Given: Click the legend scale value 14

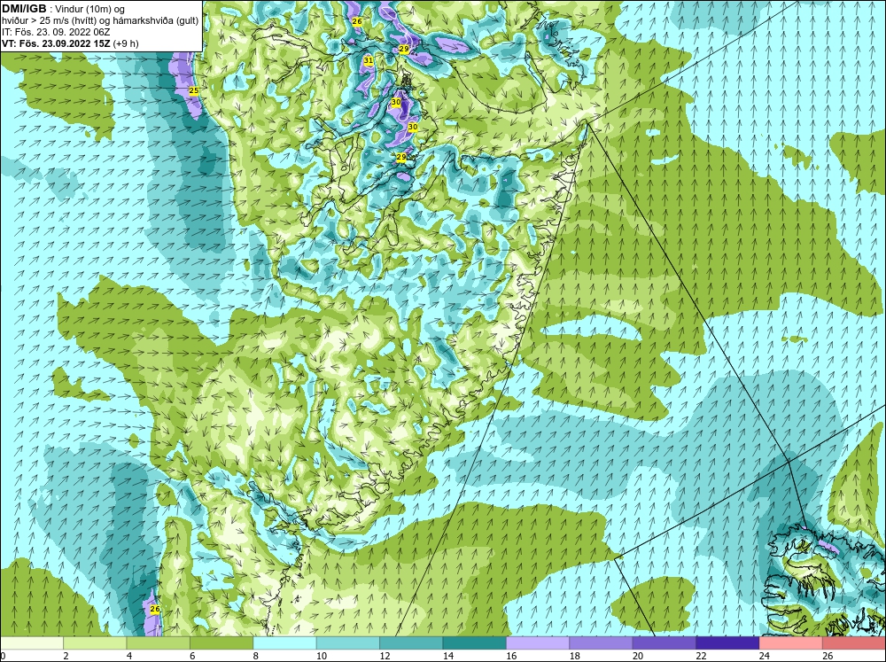Looking at the screenshot, I should pos(447,656).
